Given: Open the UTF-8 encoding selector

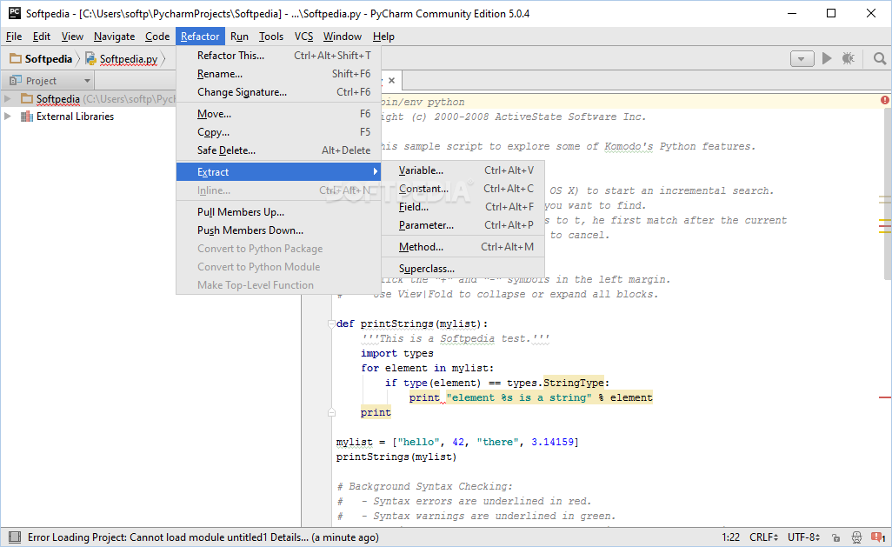Looking at the screenshot, I should click(803, 537).
